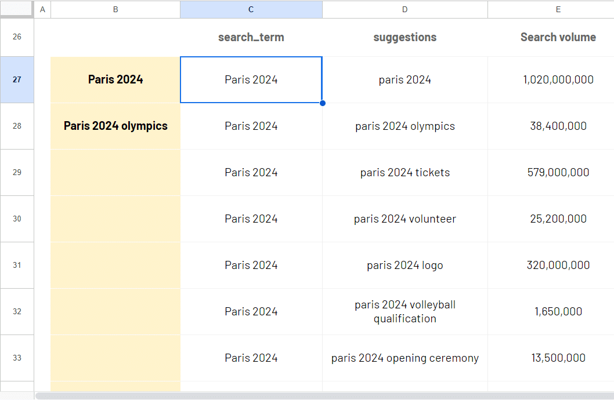This screenshot has width=614, height=400.
Task: Select the column D header
Action: (x=404, y=9)
